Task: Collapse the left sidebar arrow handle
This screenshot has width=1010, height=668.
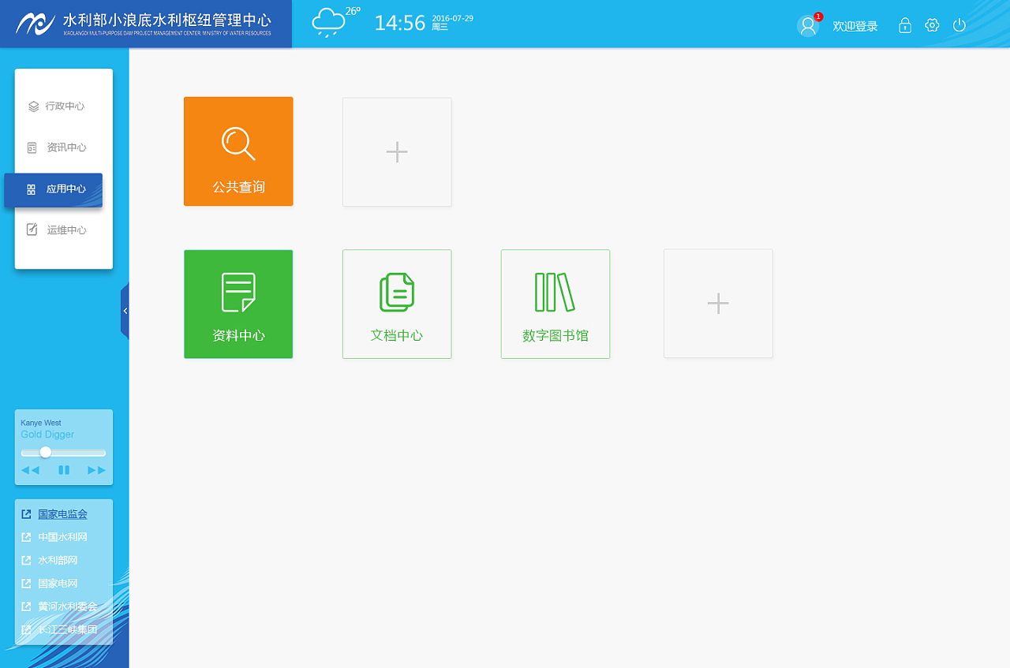Action: point(125,311)
